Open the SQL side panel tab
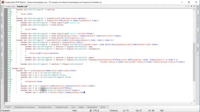 coord(2,41)
